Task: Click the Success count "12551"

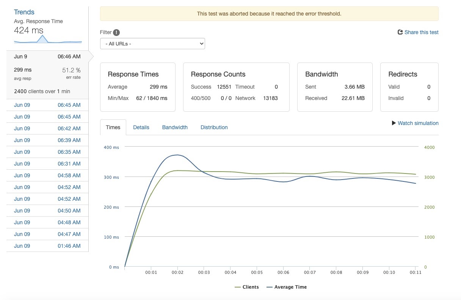Action: point(224,87)
